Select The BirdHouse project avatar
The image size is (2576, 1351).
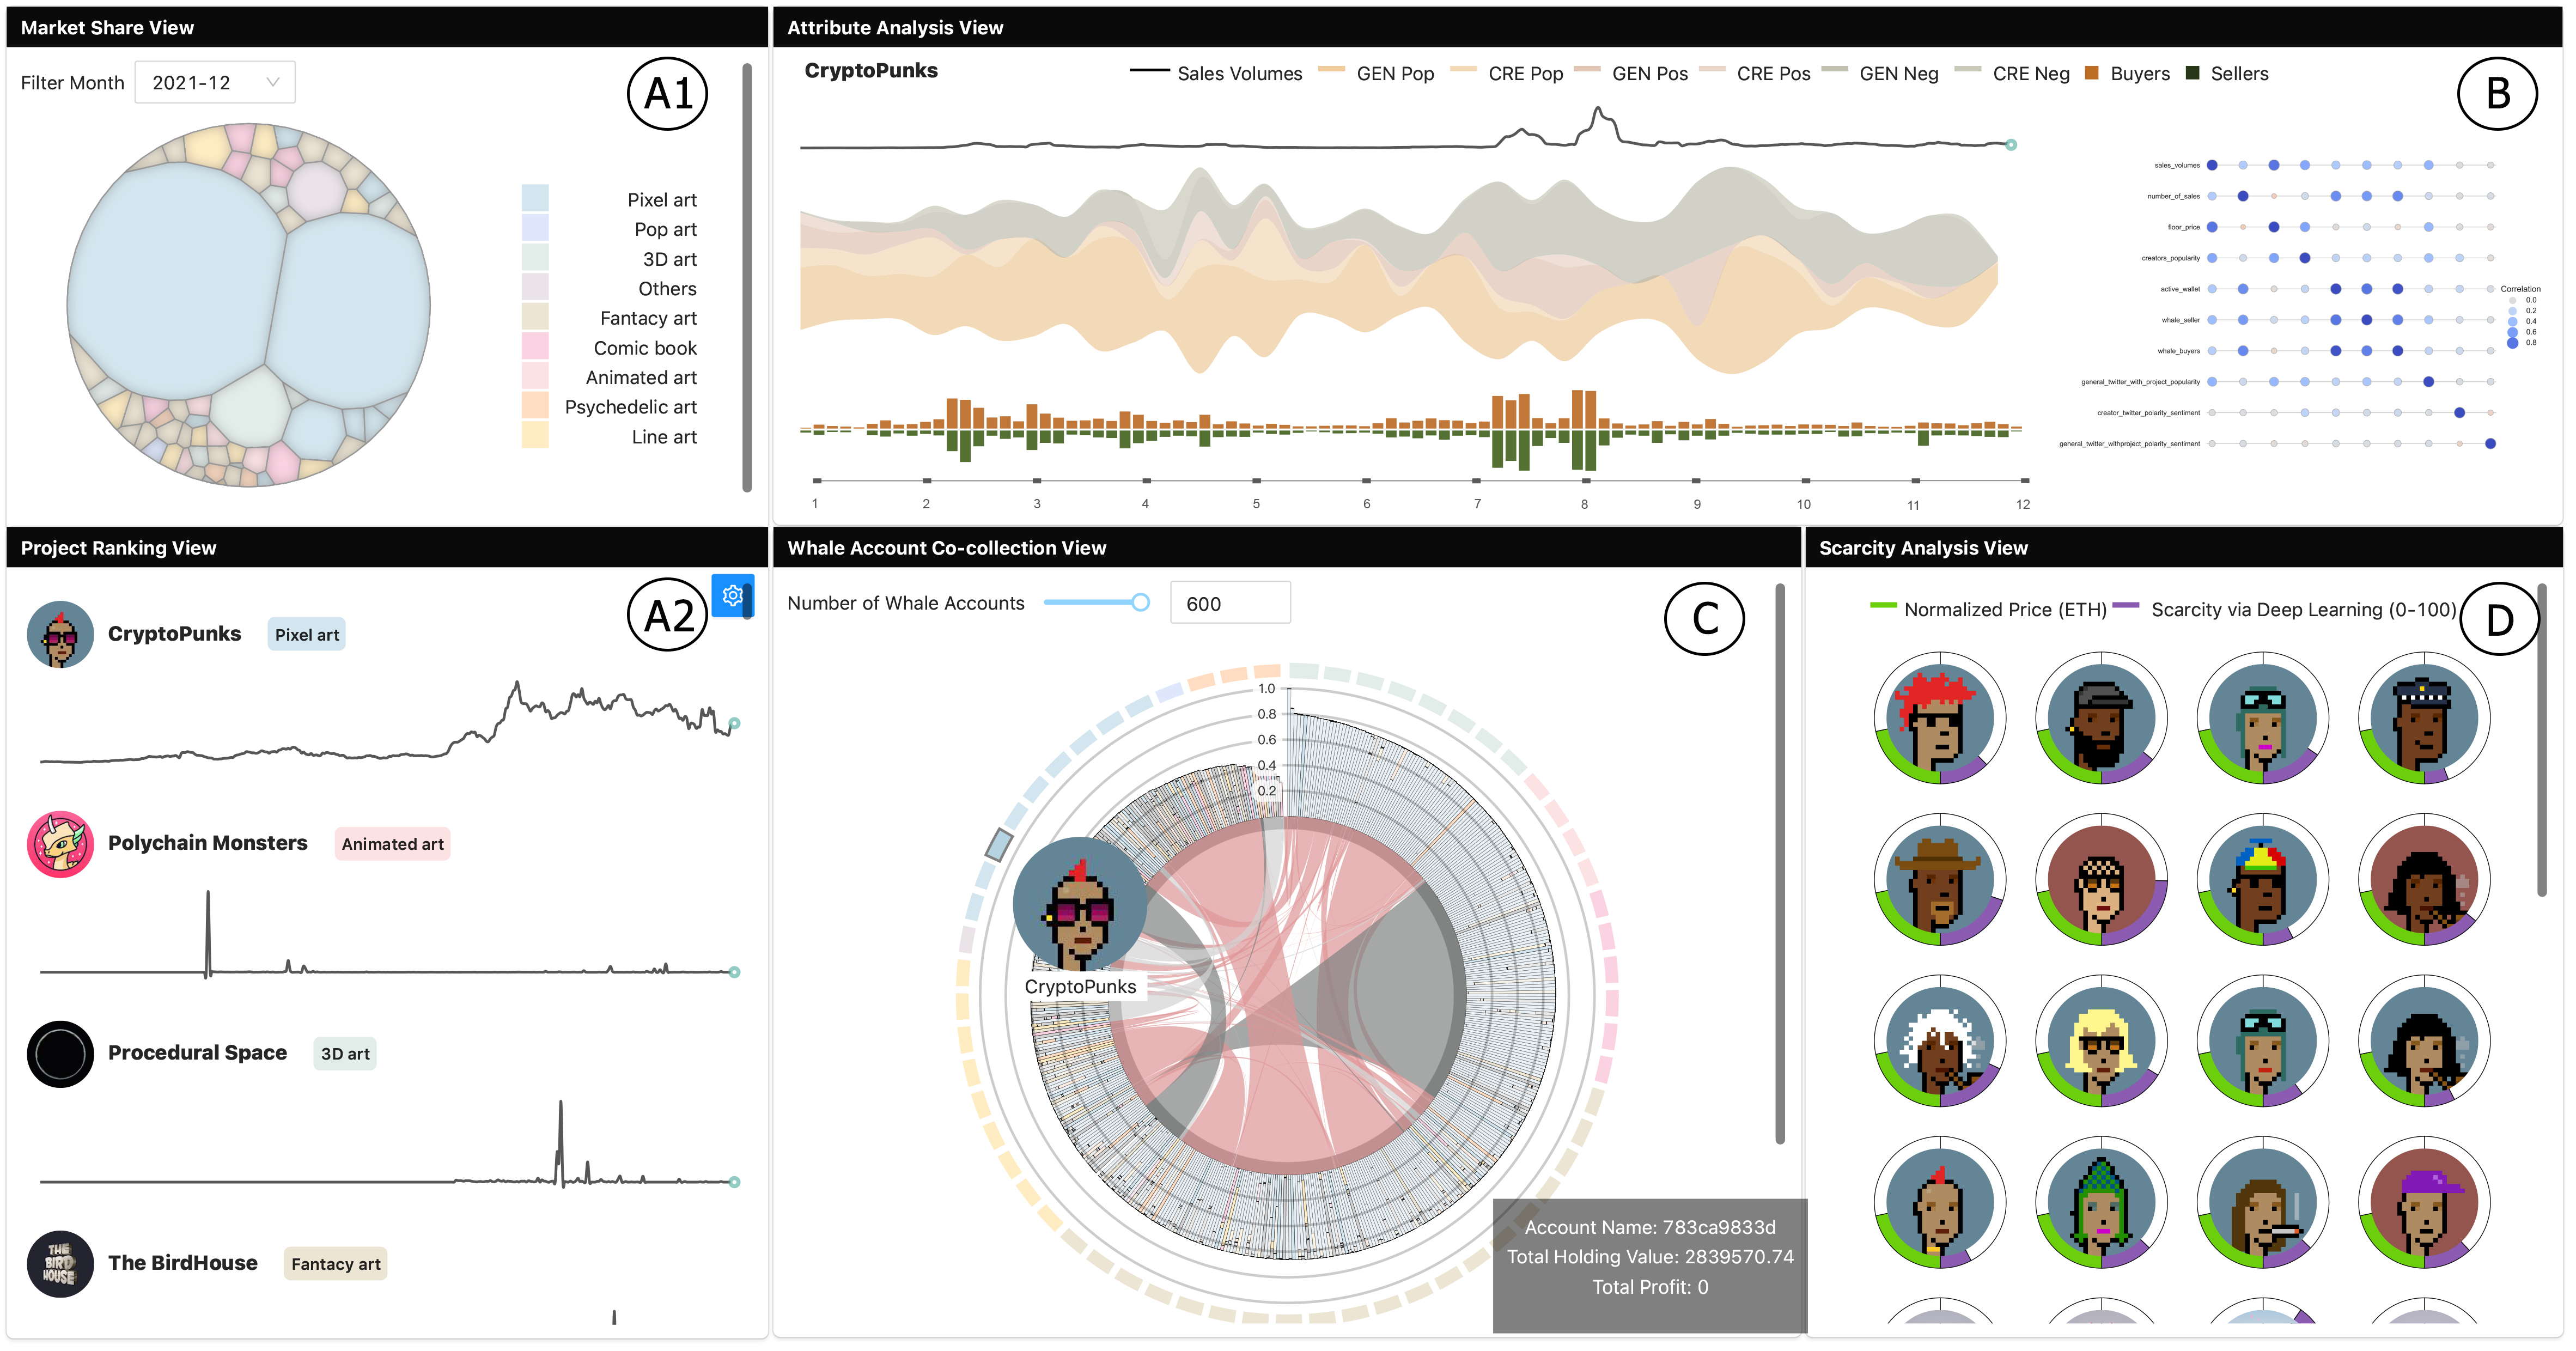60,1264
